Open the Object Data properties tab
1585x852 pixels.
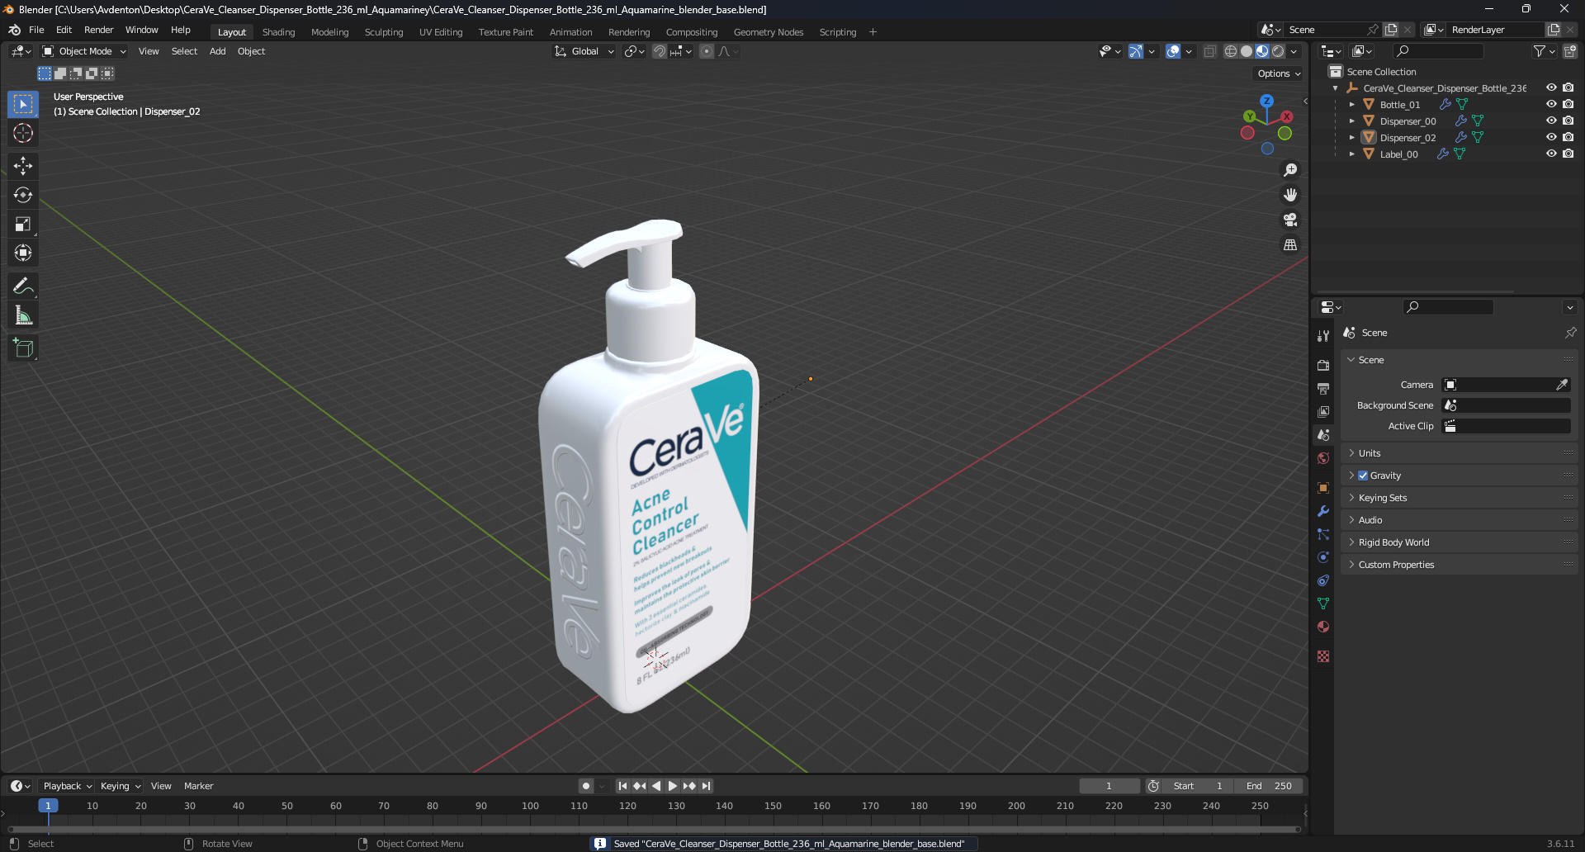(x=1323, y=603)
